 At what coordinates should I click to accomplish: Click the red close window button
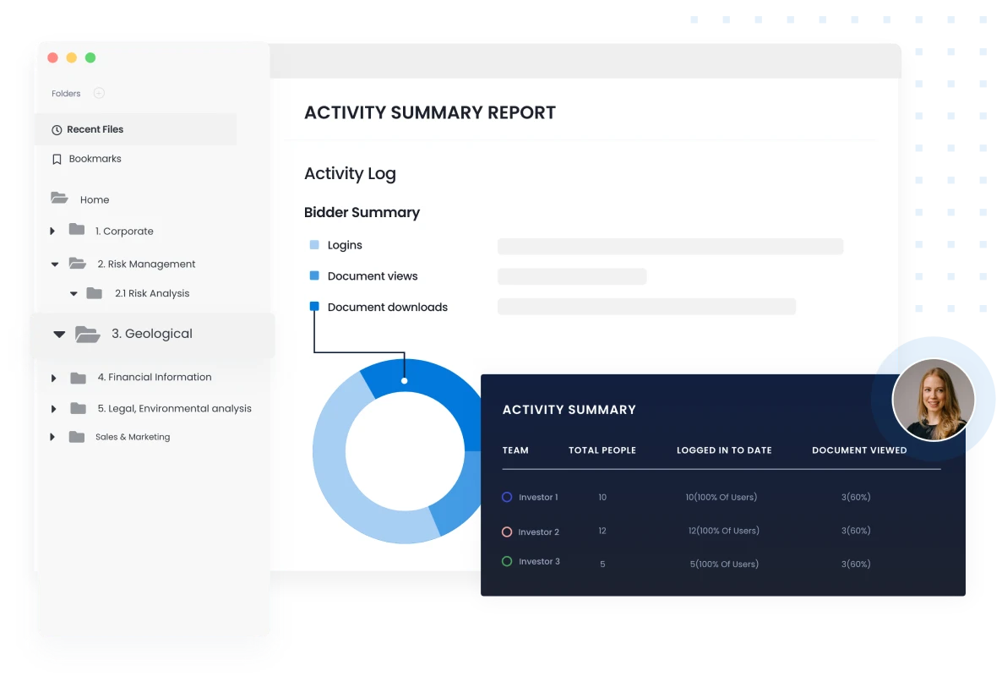point(53,57)
